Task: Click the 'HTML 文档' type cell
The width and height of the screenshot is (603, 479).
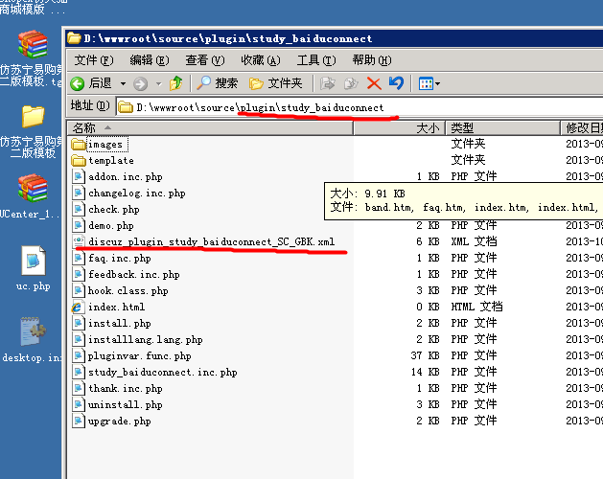Action: coord(476,307)
